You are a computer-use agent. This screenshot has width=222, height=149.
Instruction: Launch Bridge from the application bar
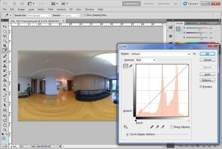[15, 4]
